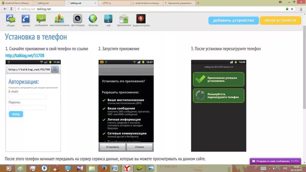
Task: Open http://talklog.net/51708 link
Action: coord(25,55)
